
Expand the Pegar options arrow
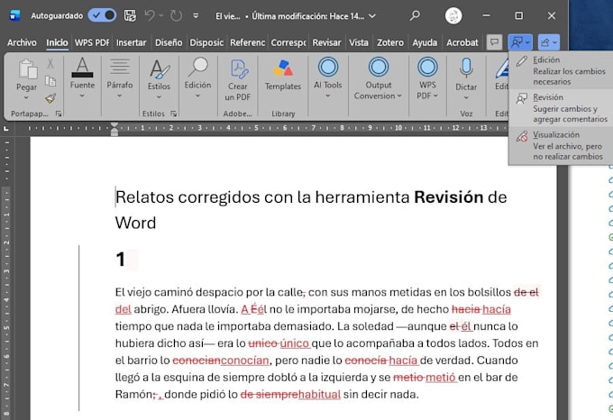coord(26,97)
